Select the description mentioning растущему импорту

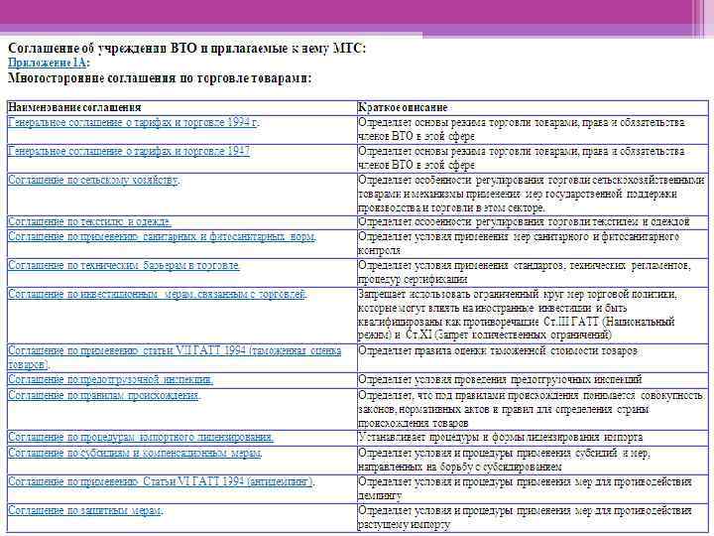coord(525,517)
